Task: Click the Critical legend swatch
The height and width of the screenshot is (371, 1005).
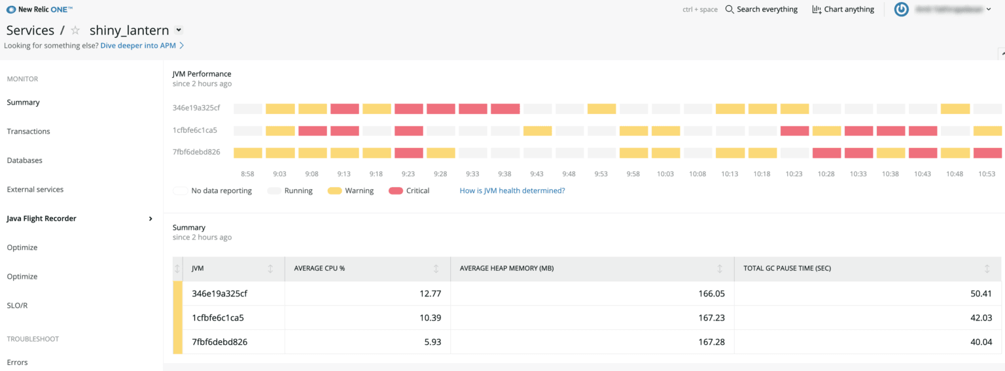Action: point(395,190)
